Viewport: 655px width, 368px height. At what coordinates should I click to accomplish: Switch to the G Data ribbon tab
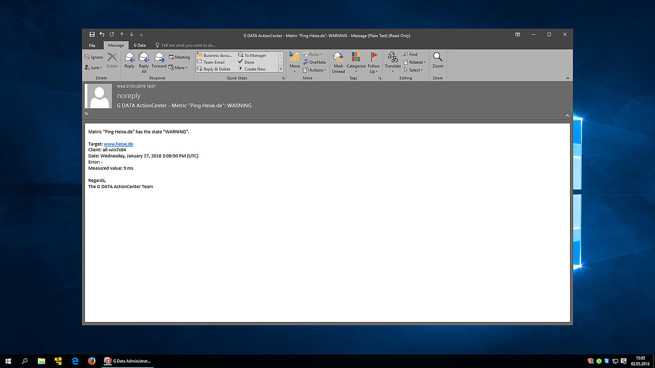click(140, 45)
